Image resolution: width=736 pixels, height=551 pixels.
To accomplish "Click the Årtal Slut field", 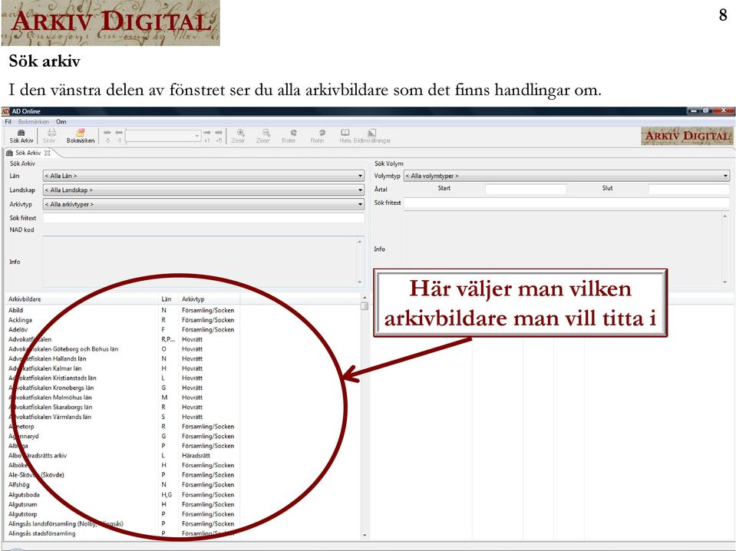I will coord(688,189).
